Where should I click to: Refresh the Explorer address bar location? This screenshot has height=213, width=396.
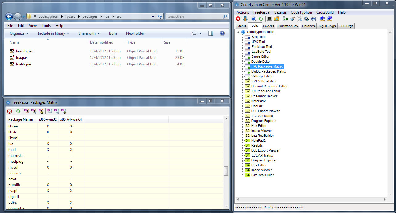[x=159, y=16]
